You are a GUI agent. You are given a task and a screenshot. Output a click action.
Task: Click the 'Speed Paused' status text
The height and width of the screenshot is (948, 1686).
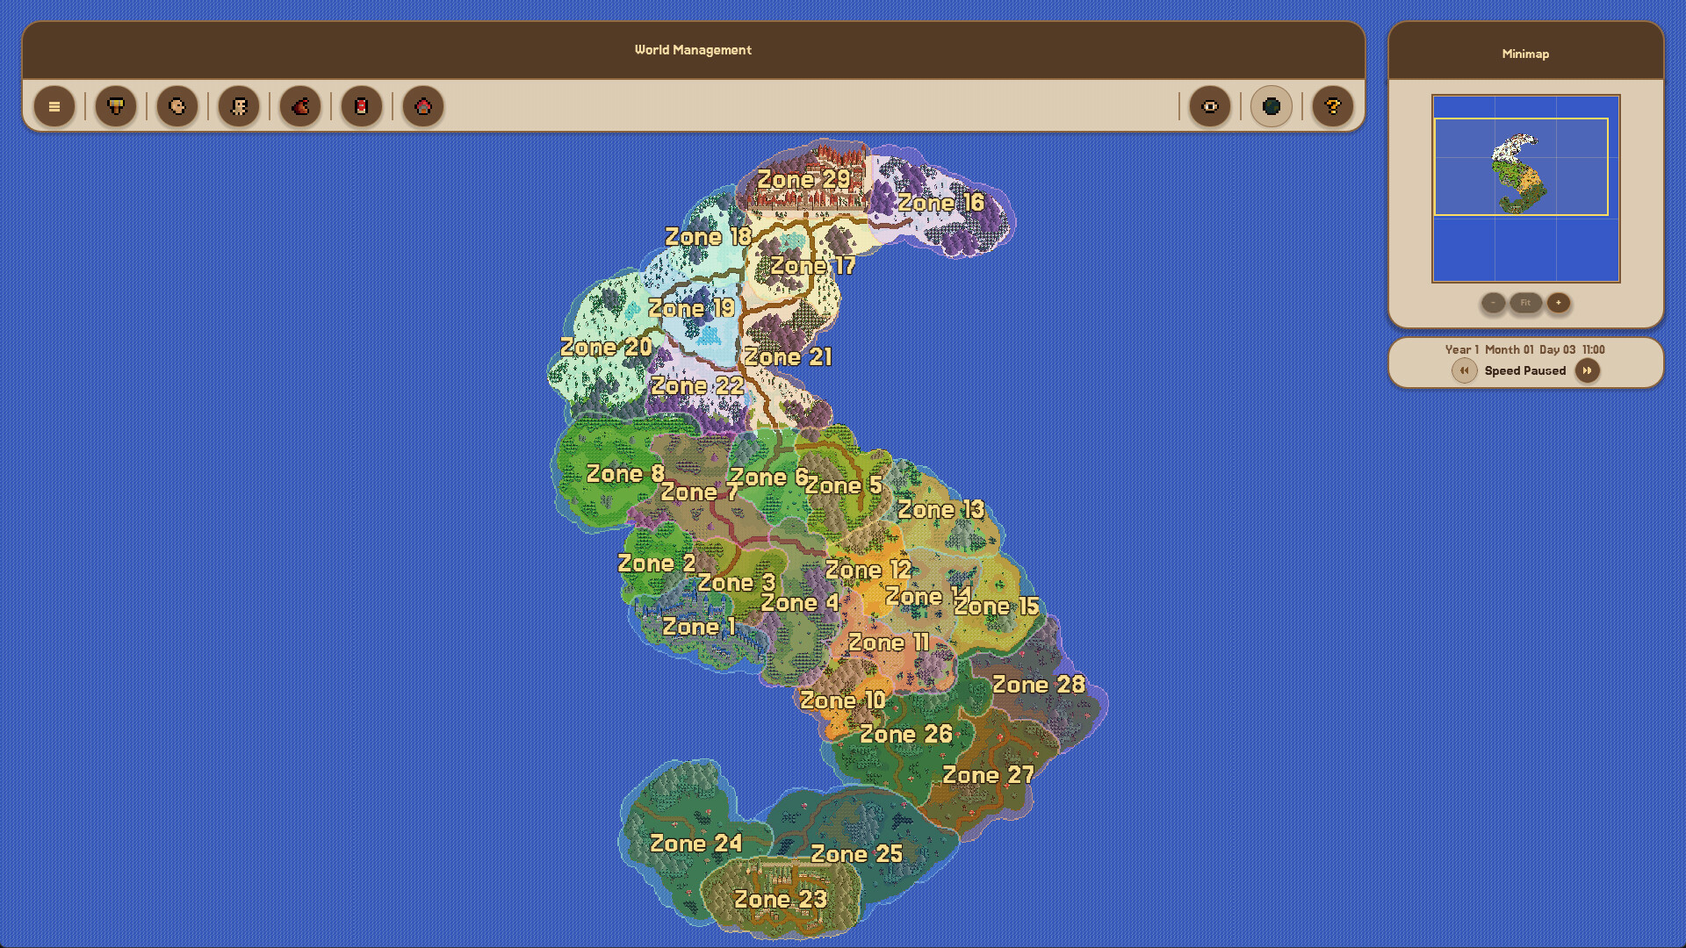pyautogui.click(x=1525, y=370)
